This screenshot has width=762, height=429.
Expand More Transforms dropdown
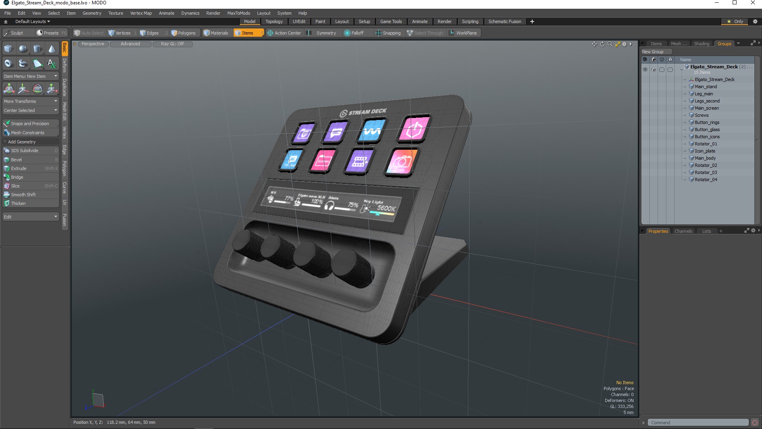[x=31, y=101]
